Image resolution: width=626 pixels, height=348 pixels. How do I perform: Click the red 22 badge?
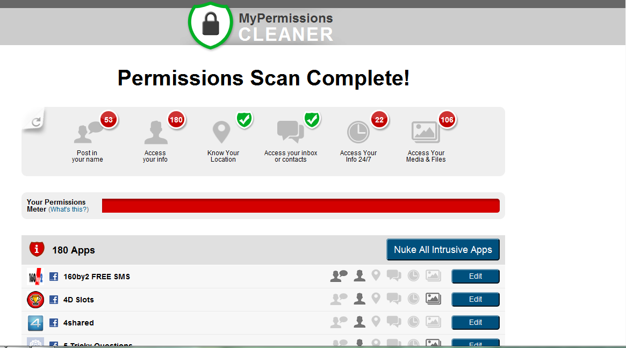point(379,120)
